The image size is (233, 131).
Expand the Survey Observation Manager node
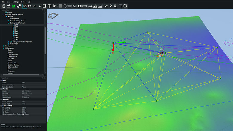click(x=9, y=42)
